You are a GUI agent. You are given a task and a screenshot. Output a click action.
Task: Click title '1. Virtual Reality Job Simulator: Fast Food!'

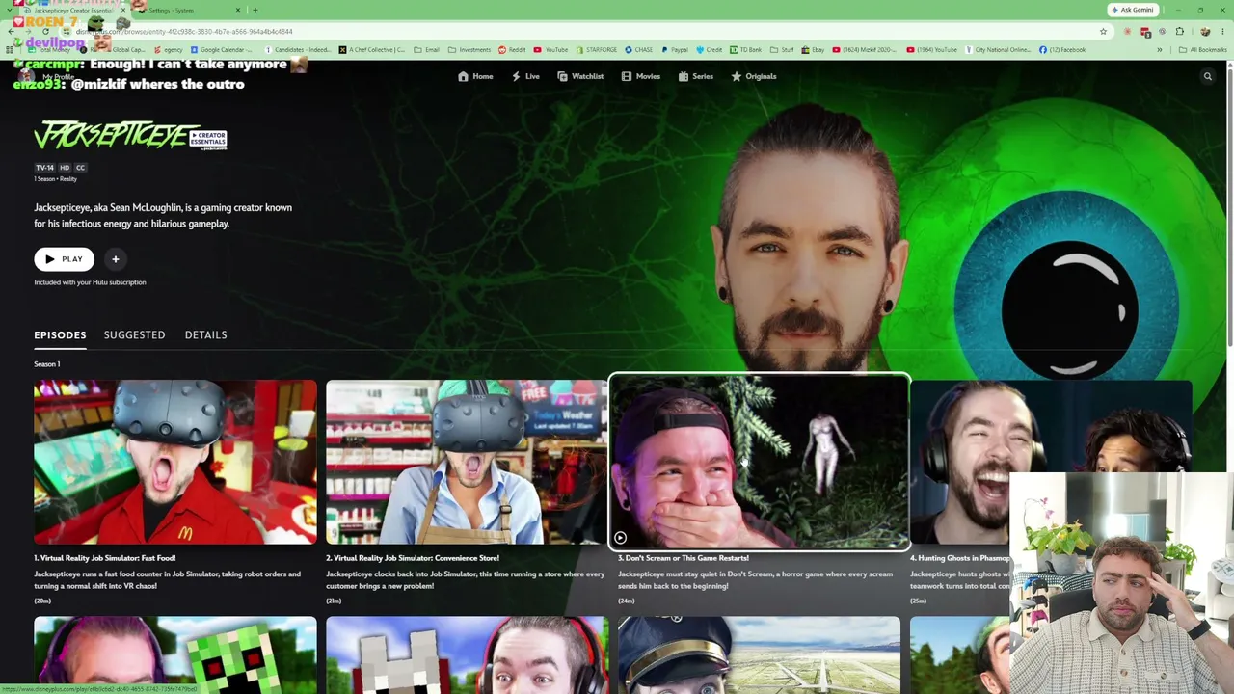[x=105, y=558]
